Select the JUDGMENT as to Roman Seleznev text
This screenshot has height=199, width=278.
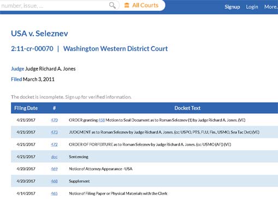coord(164,132)
